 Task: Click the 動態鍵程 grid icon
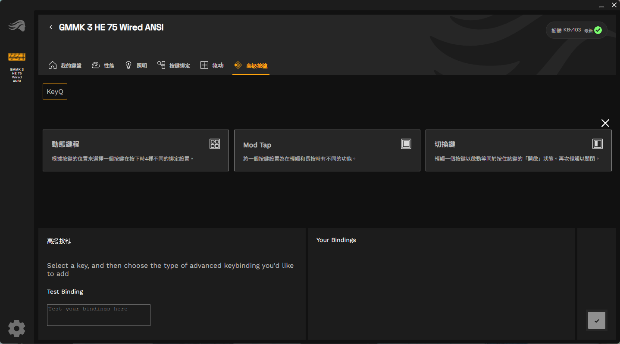[215, 144]
